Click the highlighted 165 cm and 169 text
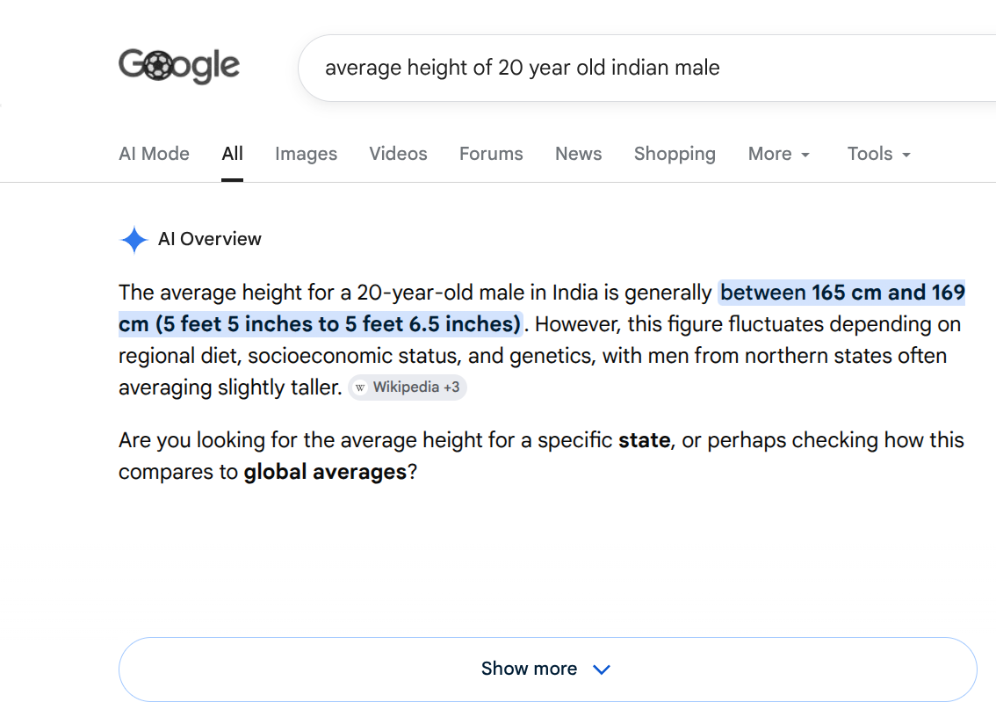The image size is (996, 724). click(x=888, y=293)
